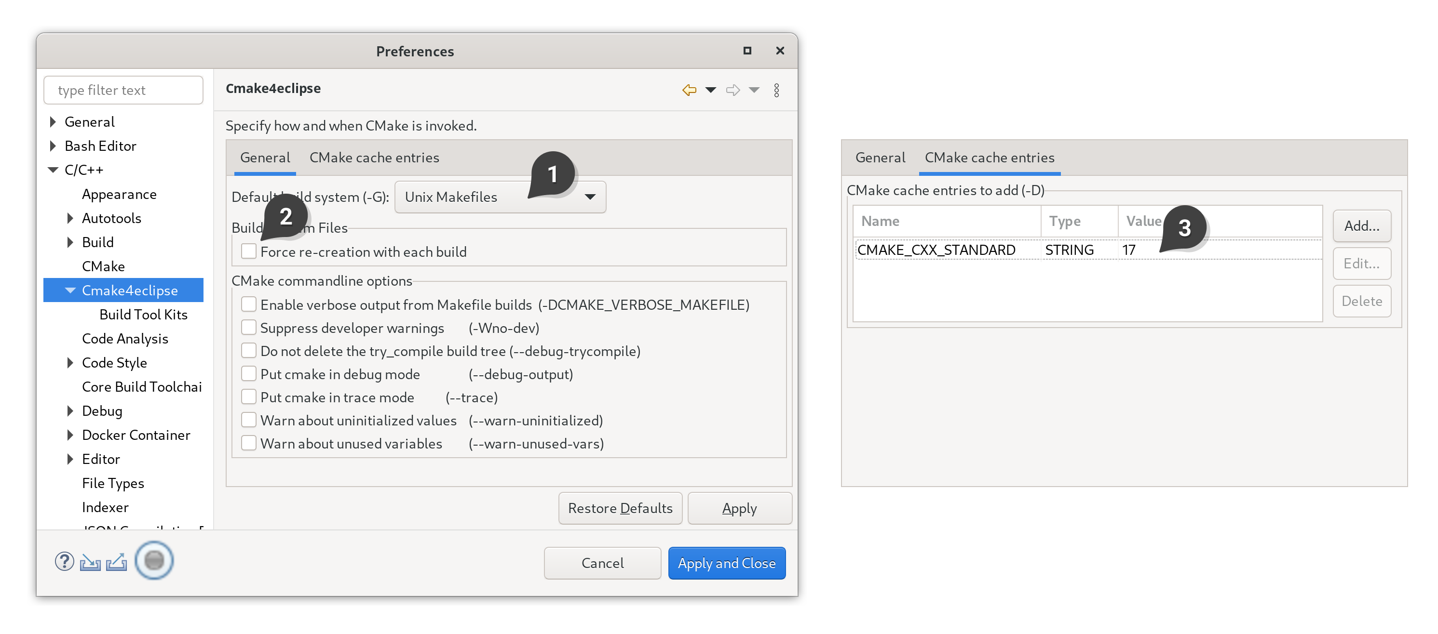Expand the Code Style tree node

pyautogui.click(x=70, y=362)
